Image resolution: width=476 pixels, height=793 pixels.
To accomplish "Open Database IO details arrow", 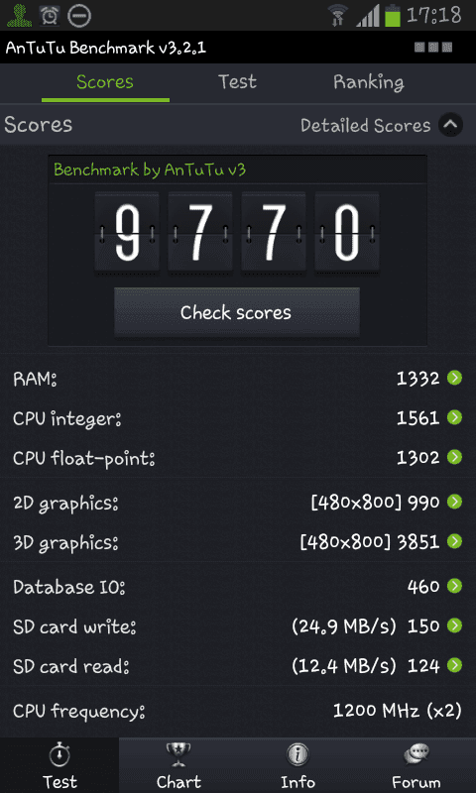I will (x=455, y=586).
